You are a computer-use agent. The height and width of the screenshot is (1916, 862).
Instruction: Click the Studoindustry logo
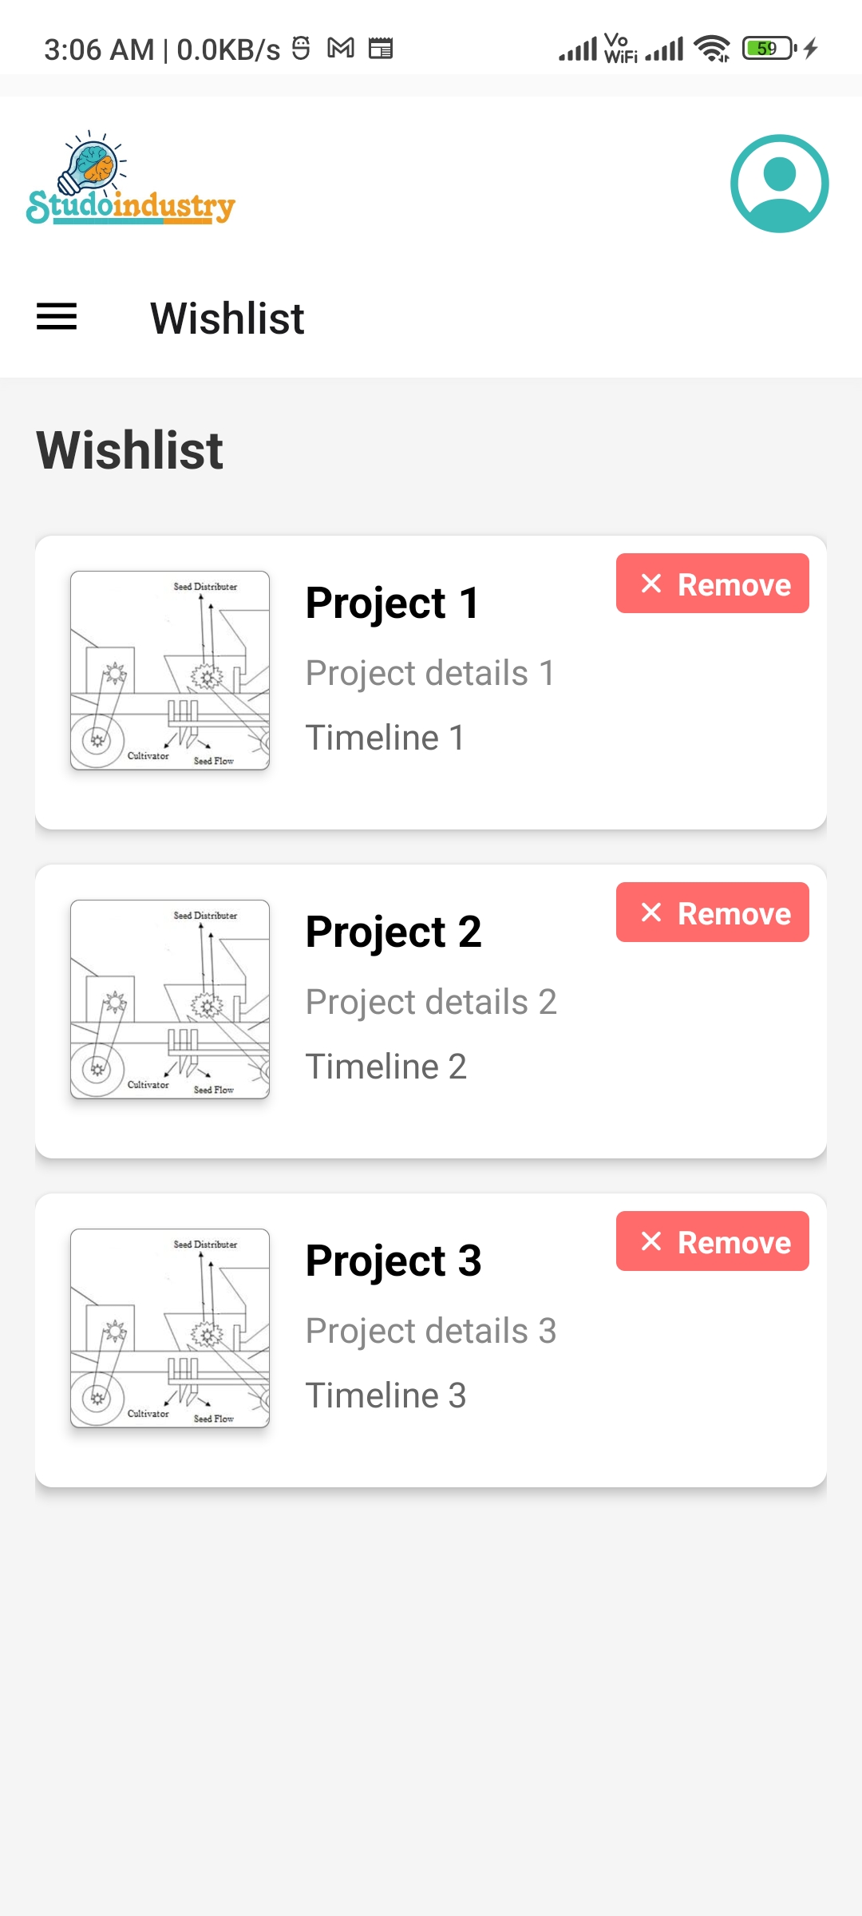click(131, 180)
